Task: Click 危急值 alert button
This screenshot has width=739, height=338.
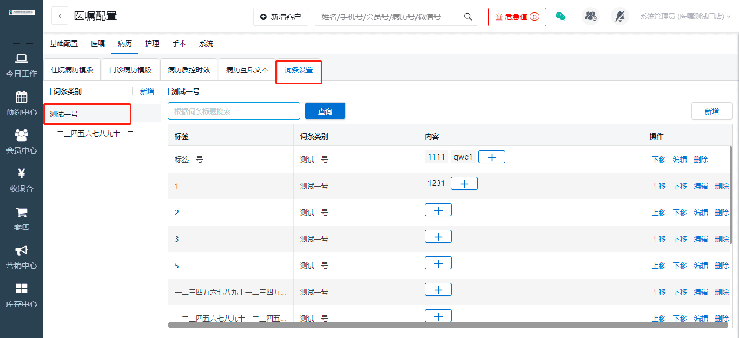Action: (517, 17)
